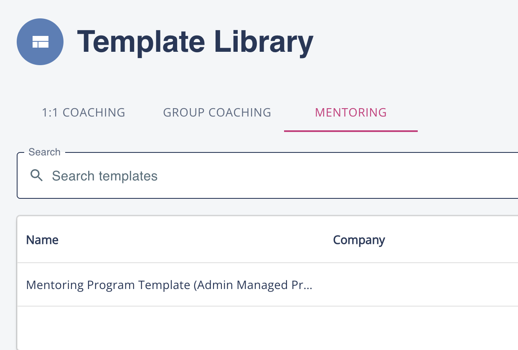518x350 pixels.
Task: Click the ellipsis ending the truncated template name
Action: (x=308, y=286)
